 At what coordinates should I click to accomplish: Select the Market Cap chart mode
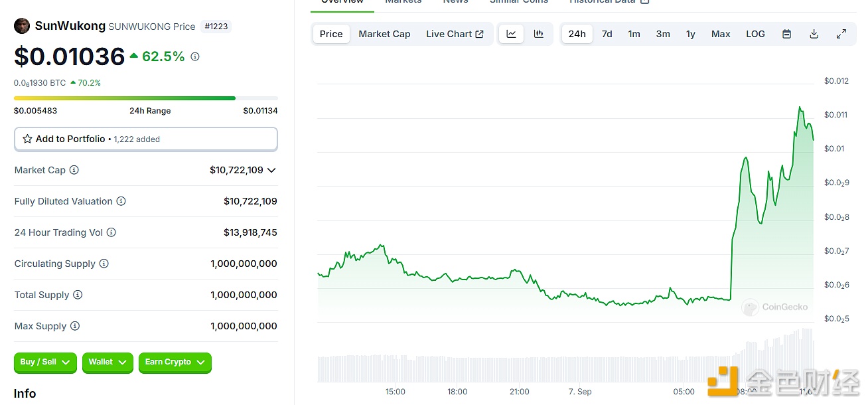[x=384, y=34]
